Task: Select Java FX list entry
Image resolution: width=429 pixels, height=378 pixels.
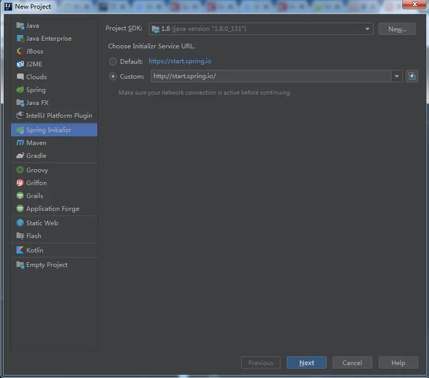Action: click(x=54, y=103)
